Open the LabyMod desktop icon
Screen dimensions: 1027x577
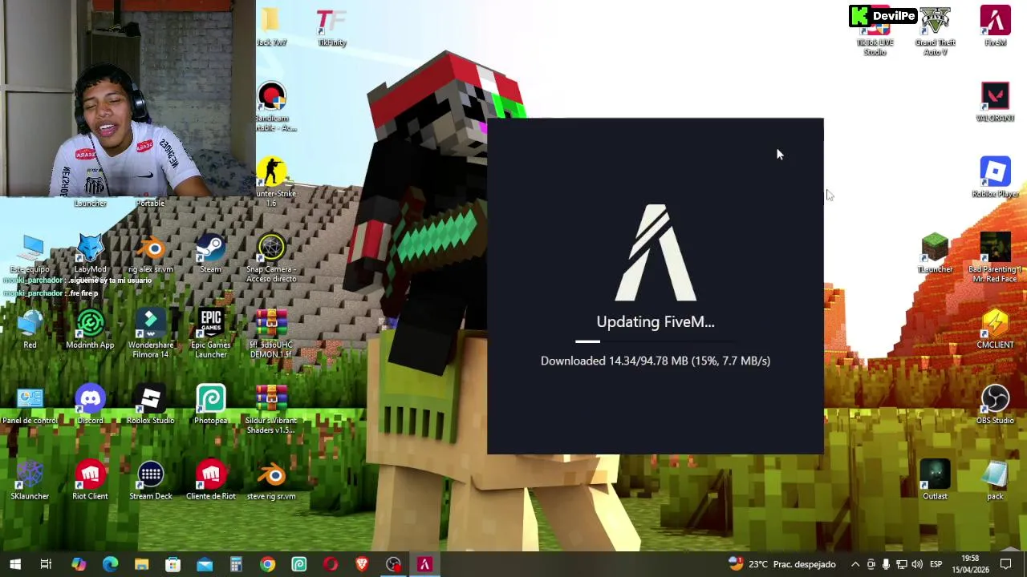[x=90, y=253]
